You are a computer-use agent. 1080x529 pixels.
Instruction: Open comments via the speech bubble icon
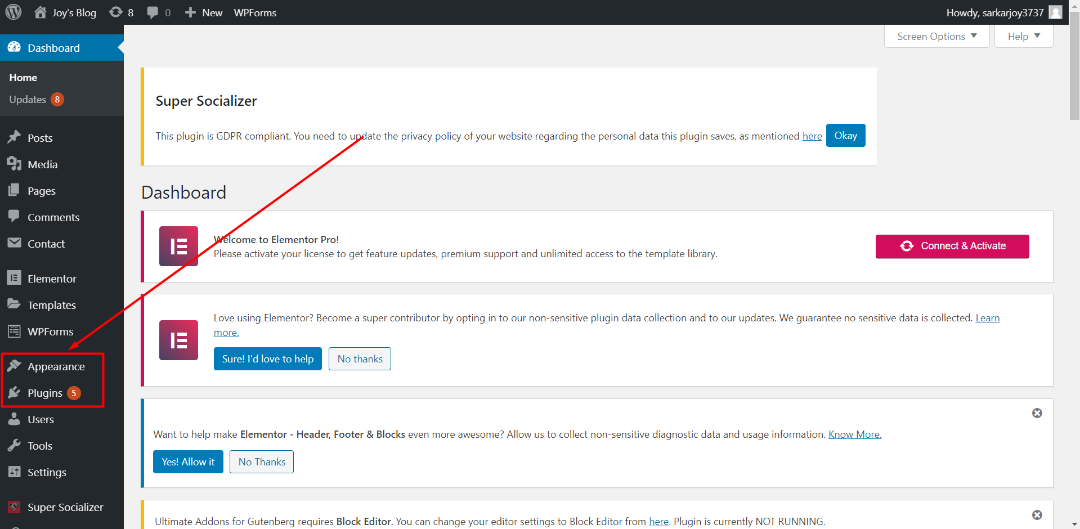151,12
